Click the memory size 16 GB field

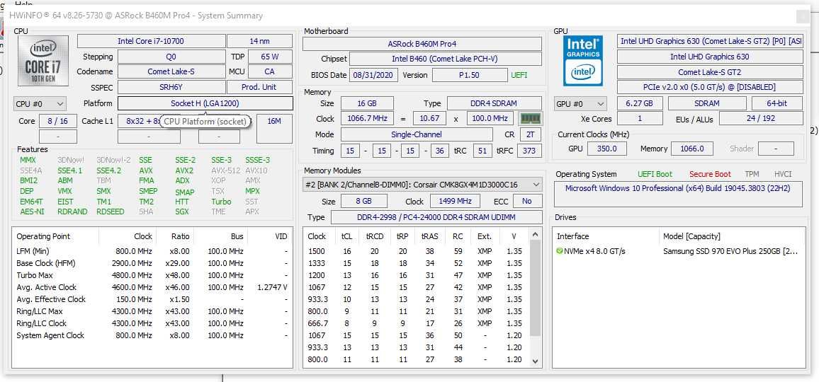tap(367, 103)
